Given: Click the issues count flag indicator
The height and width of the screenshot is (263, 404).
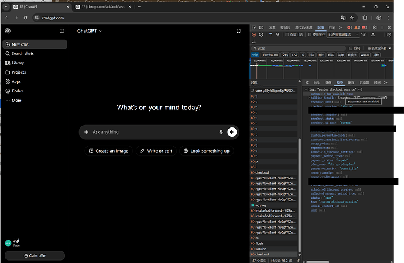Looking at the screenshot, I should (x=365, y=27).
